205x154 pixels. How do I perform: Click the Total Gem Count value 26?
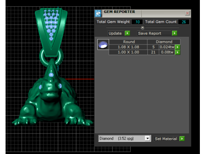[184, 22]
